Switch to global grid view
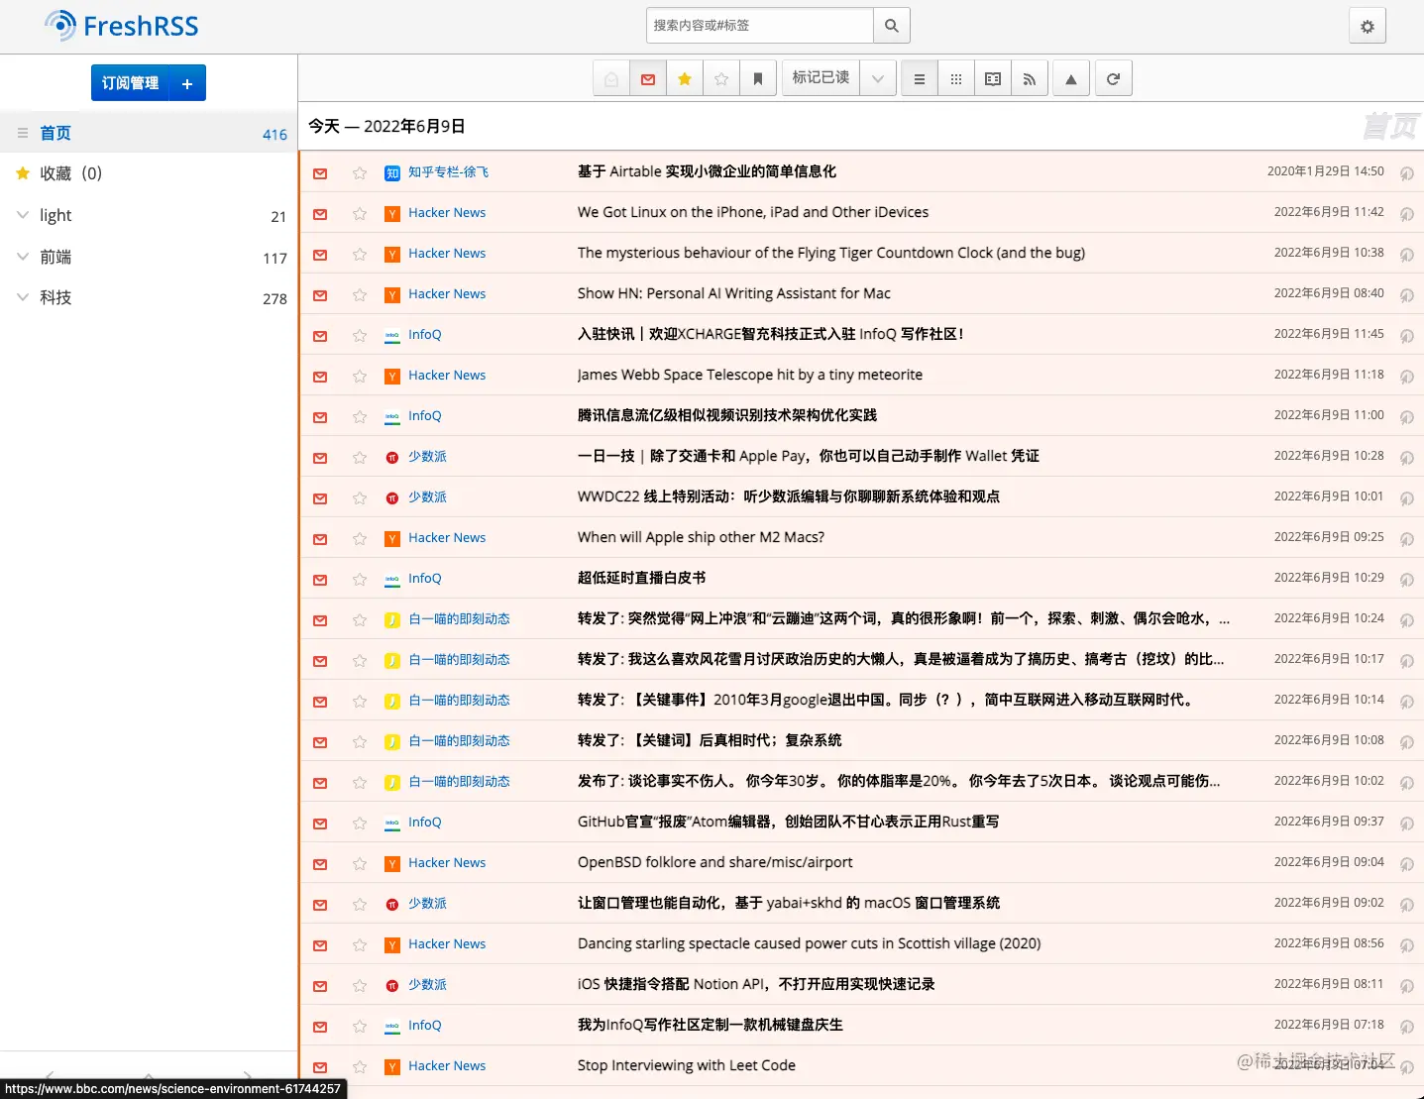This screenshot has width=1424, height=1099. pos(956,79)
